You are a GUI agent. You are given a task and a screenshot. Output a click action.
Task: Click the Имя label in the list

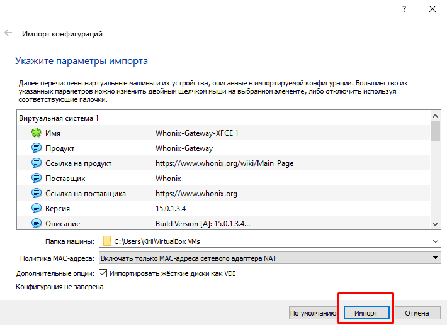(x=53, y=133)
